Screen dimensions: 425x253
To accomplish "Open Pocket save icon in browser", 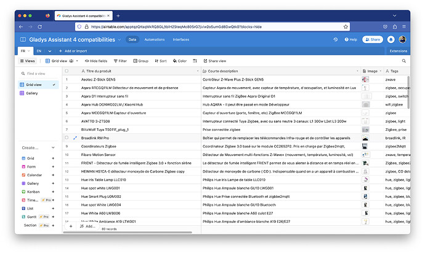I will click(385, 27).
